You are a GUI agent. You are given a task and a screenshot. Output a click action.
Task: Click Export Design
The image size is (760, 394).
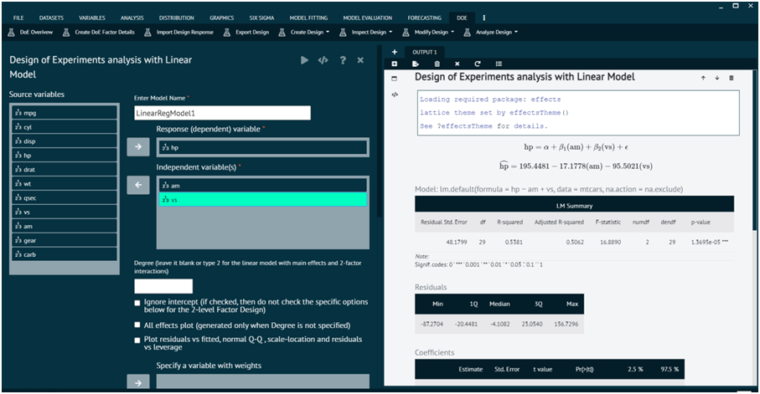[246, 32]
